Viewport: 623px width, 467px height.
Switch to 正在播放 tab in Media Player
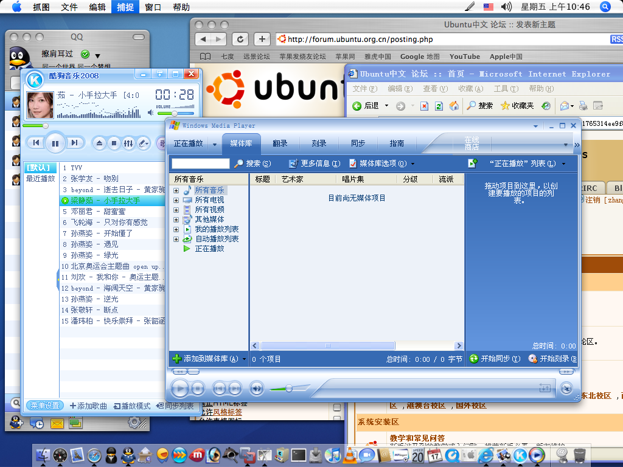[x=189, y=144]
